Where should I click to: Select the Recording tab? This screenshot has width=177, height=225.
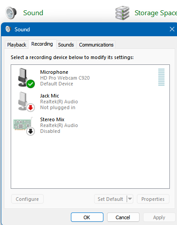pos(42,44)
